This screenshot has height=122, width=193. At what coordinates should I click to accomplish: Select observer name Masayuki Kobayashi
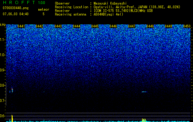coord(110,3)
